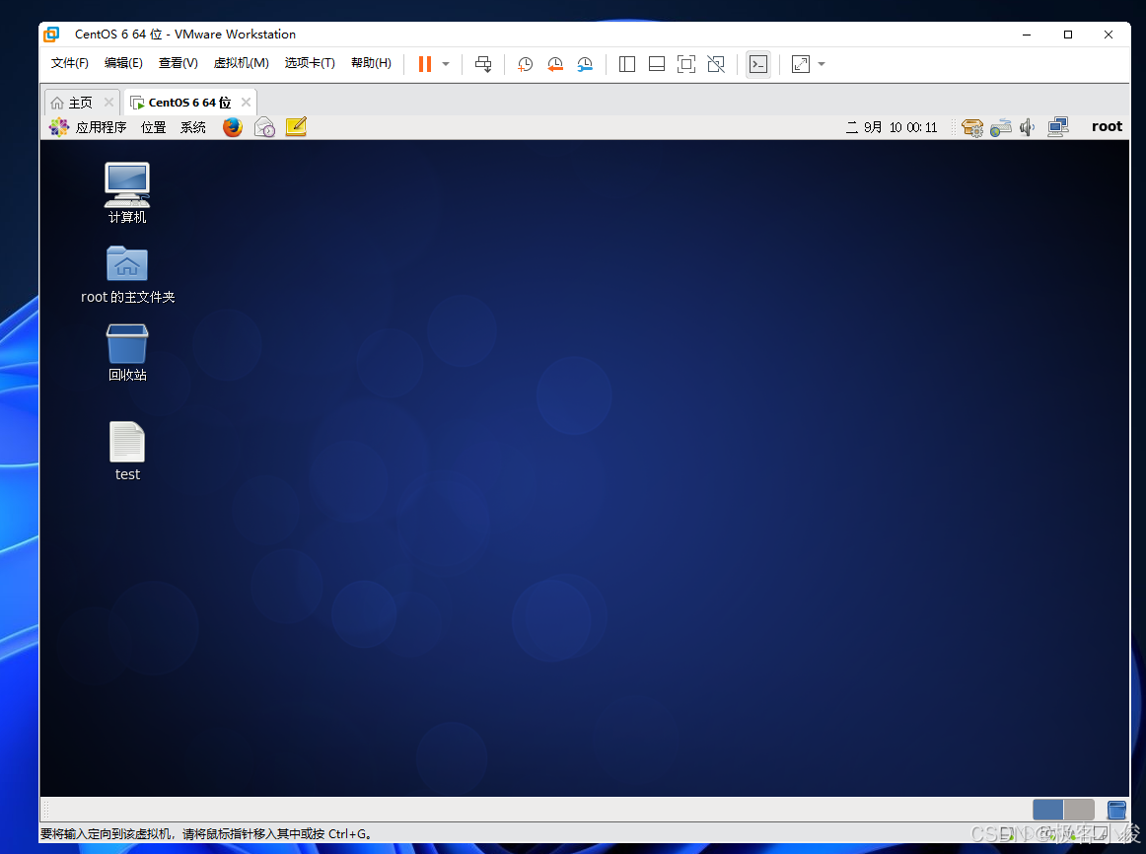Send Ctrl+Alt+Del to the VM

tap(483, 64)
